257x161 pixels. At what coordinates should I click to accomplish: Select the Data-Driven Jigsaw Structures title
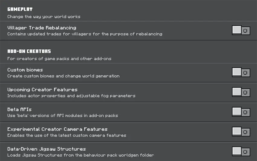click(47, 149)
